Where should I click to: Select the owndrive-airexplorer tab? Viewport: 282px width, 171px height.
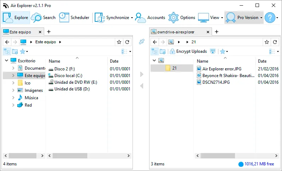175,32
